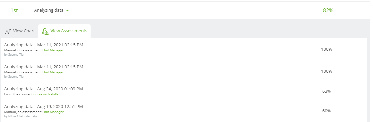Viewport: 373px width, 122px height.
Task: Expand the green arrow next to Analyzing data
Action: 67,10
